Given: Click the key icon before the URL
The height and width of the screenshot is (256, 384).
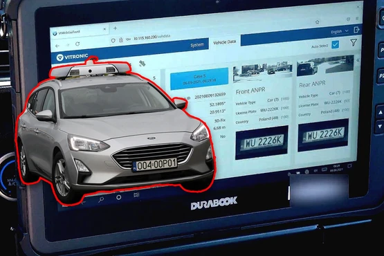Looking at the screenshot, I should click(128, 39).
